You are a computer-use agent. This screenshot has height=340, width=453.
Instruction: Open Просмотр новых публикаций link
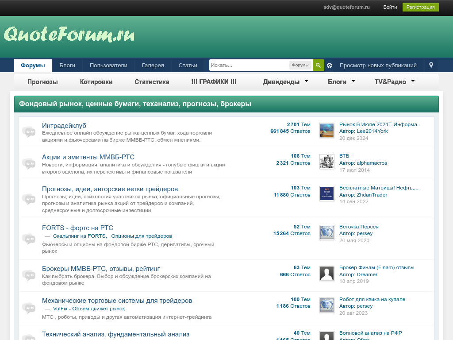point(378,65)
